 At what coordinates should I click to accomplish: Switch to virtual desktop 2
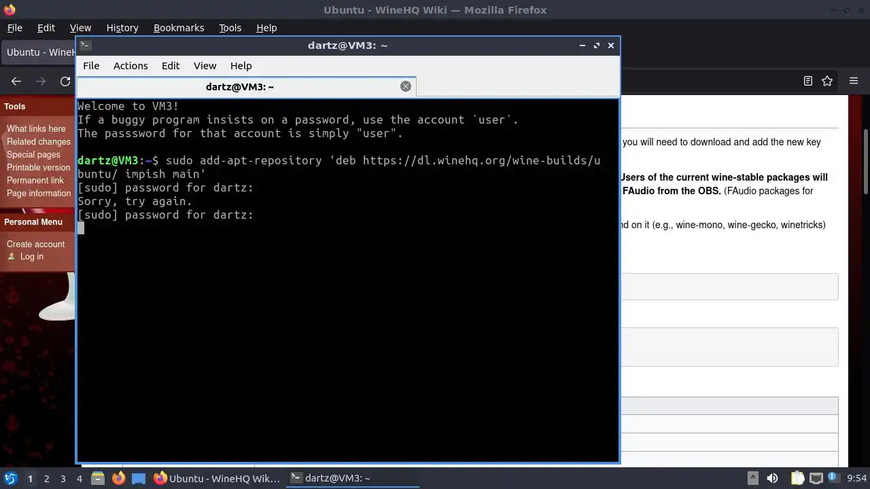pyautogui.click(x=46, y=478)
